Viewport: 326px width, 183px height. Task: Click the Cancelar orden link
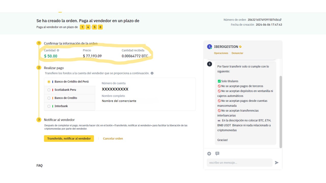point(113,139)
